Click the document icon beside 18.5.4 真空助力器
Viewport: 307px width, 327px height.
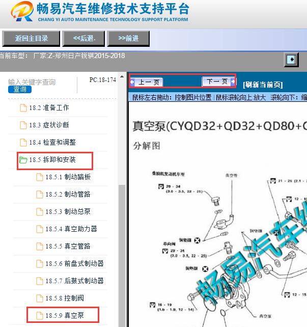pyautogui.click(x=40, y=229)
